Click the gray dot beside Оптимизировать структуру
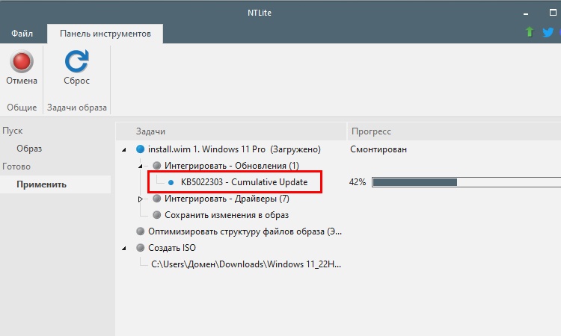The height and width of the screenshot is (336, 561). (x=141, y=231)
